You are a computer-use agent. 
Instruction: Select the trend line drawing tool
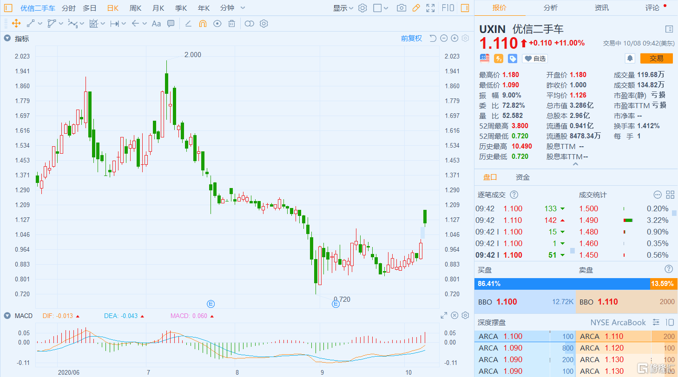pos(31,23)
